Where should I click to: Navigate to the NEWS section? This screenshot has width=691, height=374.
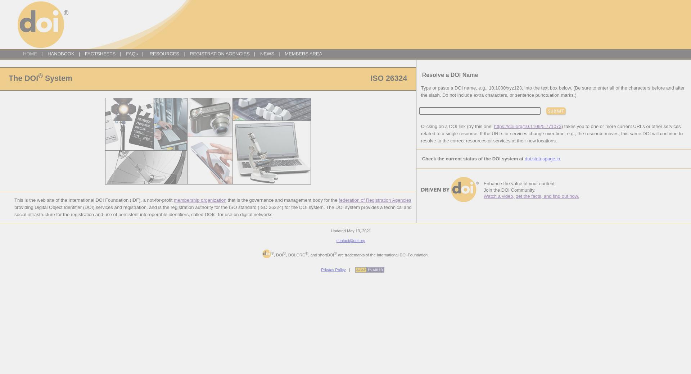267,54
